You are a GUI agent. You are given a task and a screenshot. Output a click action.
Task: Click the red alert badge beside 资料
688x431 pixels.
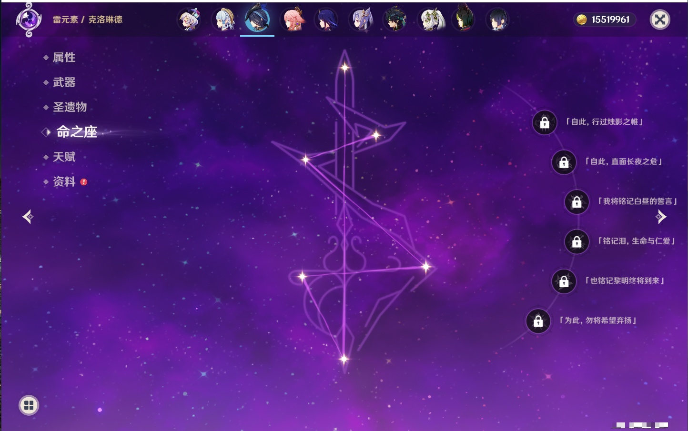(x=84, y=182)
